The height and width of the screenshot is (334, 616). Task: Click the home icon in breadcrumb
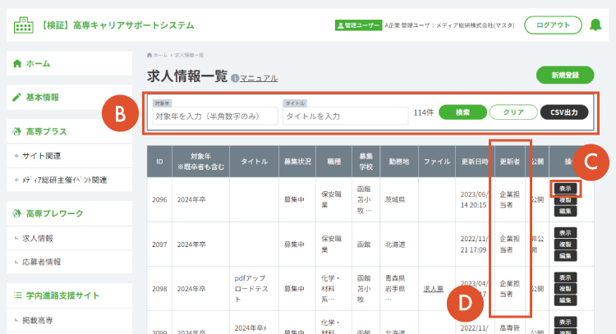coord(149,55)
